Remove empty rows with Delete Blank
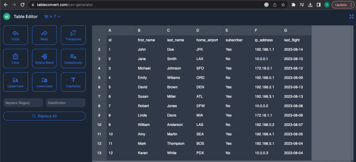 click(44, 59)
